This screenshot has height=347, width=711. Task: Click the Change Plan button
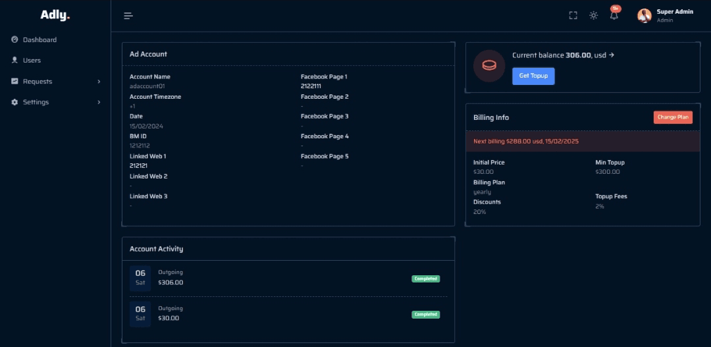pyautogui.click(x=673, y=117)
